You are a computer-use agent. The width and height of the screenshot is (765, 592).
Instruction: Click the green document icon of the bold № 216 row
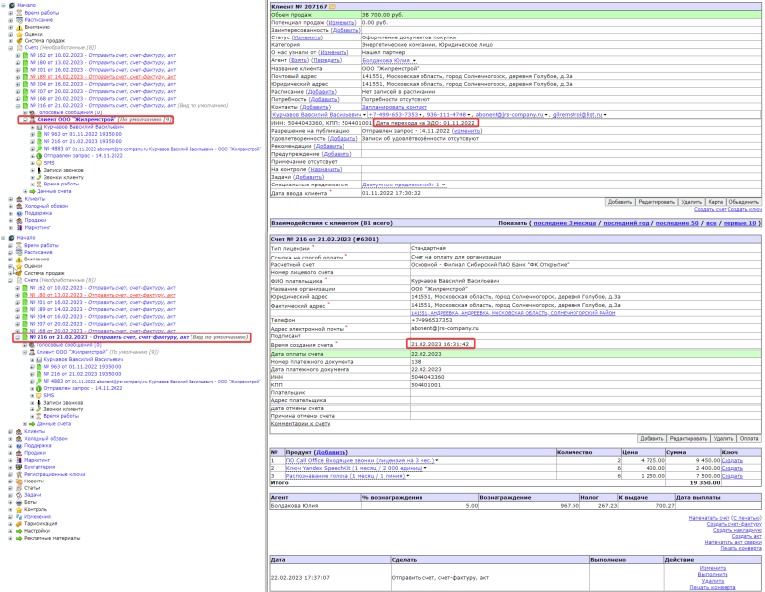[25, 337]
